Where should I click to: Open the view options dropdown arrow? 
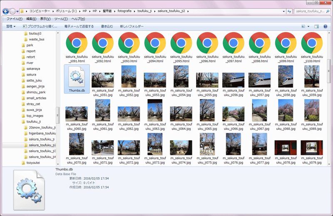[308, 26]
